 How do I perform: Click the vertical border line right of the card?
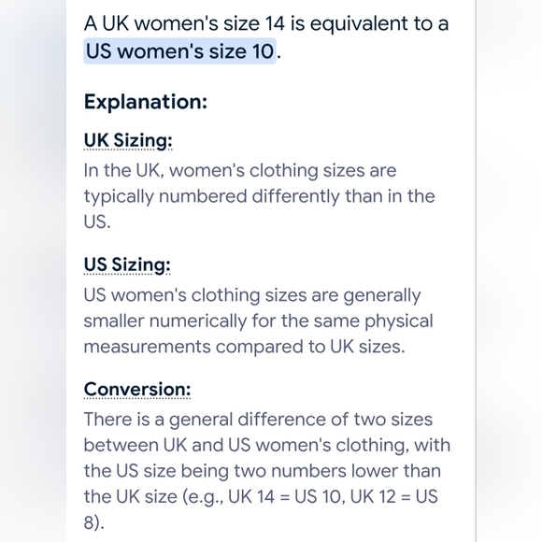click(x=476, y=271)
